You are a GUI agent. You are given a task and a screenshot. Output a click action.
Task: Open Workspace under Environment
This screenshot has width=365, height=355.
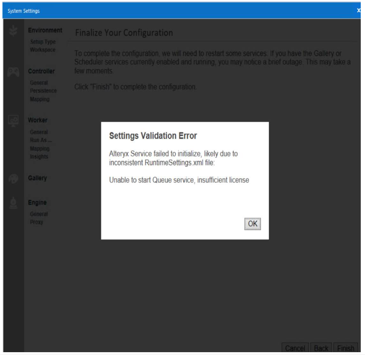42,50
